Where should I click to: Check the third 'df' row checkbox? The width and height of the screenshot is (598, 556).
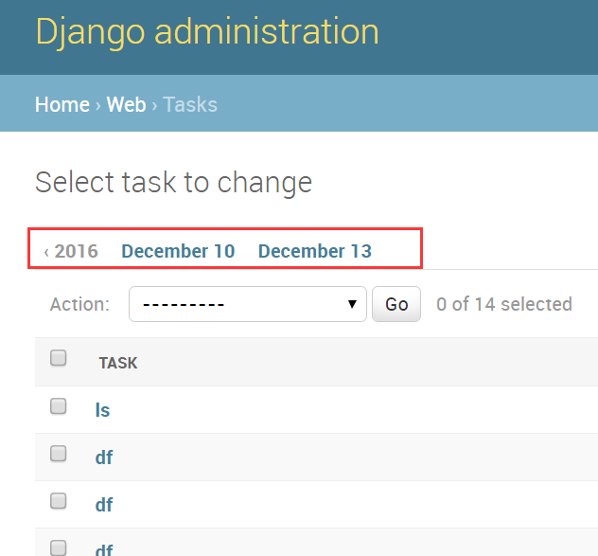(x=59, y=547)
